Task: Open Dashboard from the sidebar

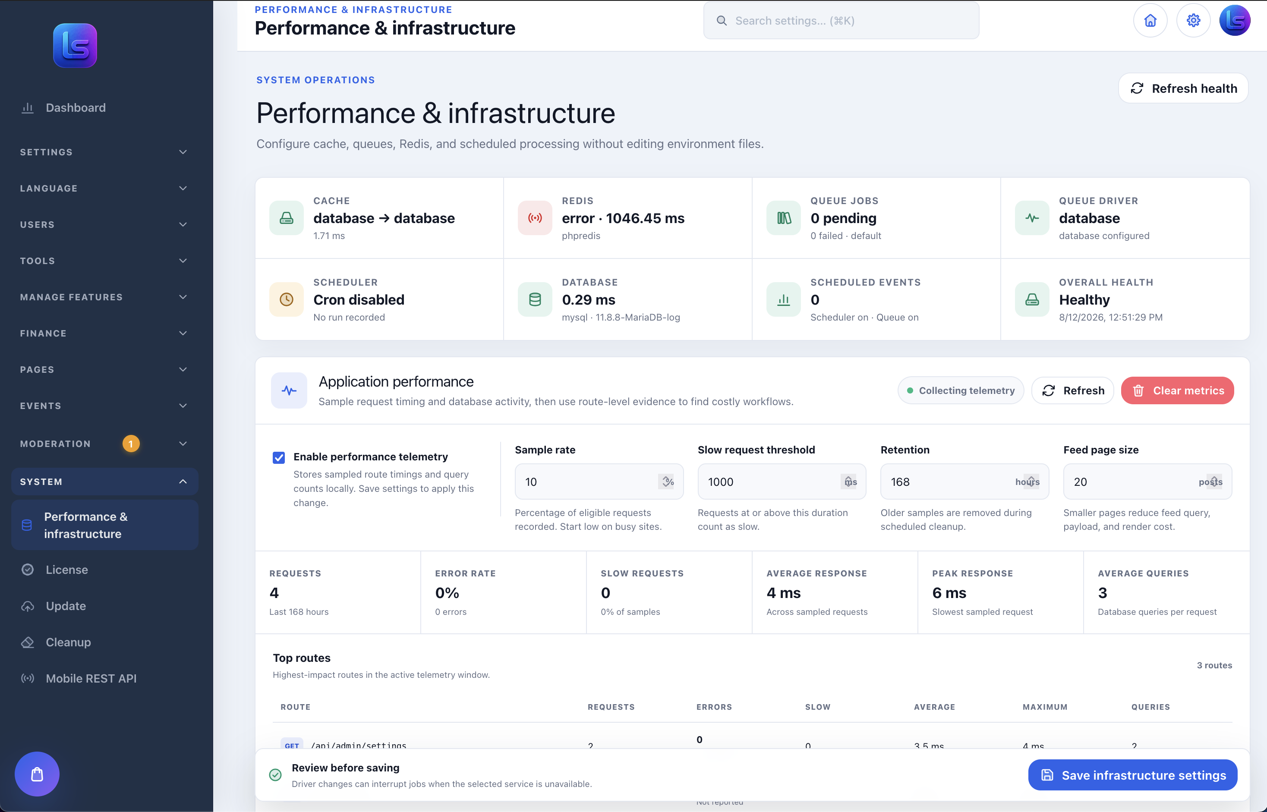Action: click(104, 107)
